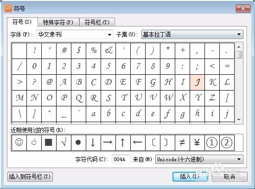Click the 字符代码 input field 004A
The height and width of the screenshot is (189, 255).
[x=121, y=159]
